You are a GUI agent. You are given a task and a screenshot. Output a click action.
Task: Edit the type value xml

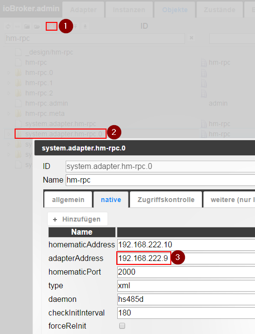click(x=186, y=285)
